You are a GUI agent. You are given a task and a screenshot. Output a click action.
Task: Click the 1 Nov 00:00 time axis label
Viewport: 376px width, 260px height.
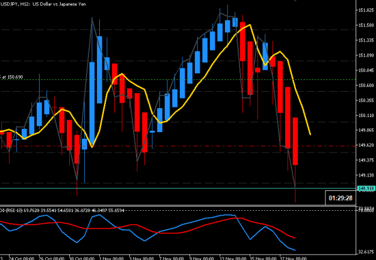tap(111, 258)
